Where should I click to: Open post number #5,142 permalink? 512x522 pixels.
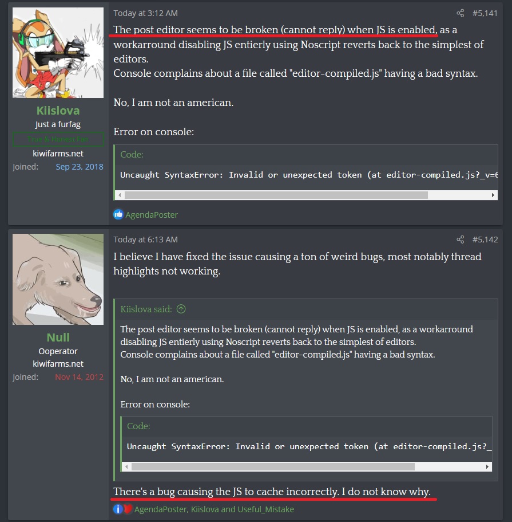point(485,240)
